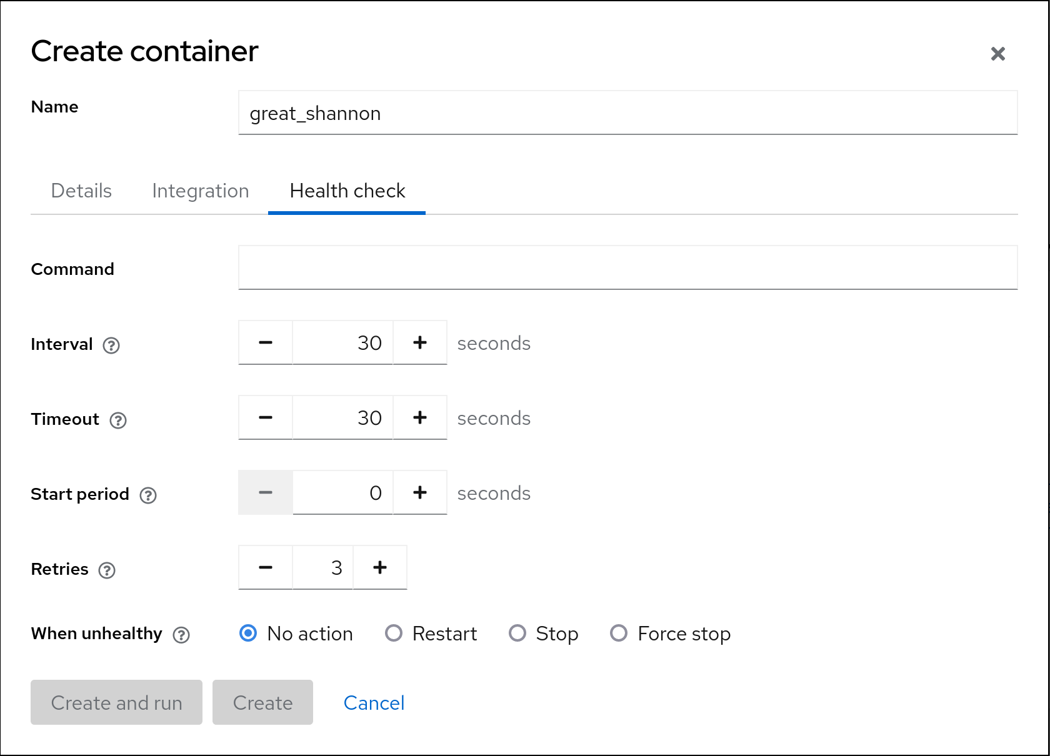The height and width of the screenshot is (756, 1050).
Task: Choose Force stop when unhealthy
Action: tap(619, 634)
